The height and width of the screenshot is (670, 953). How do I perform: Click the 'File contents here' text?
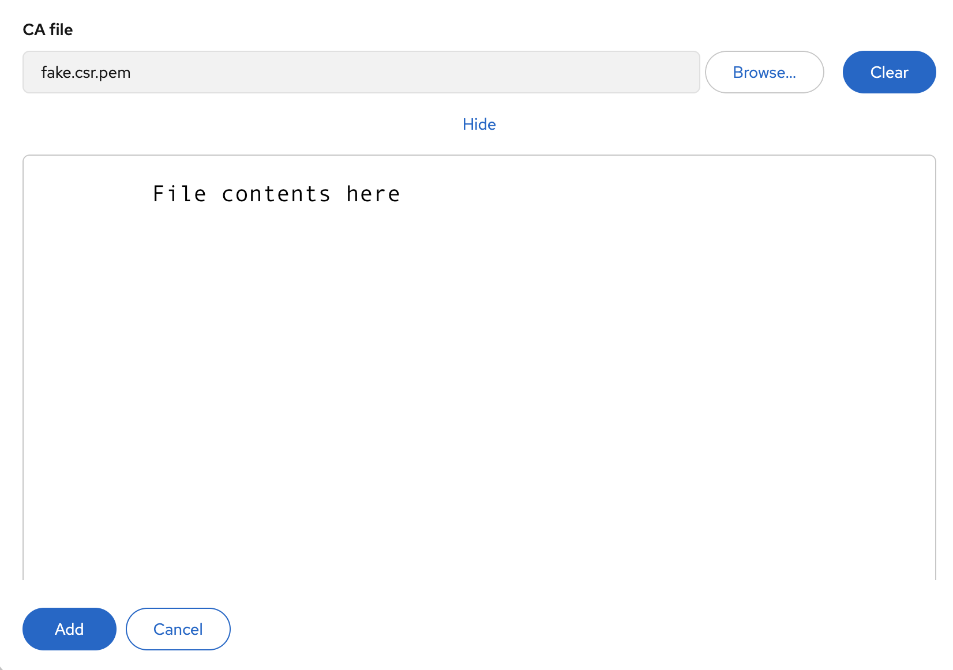(276, 194)
